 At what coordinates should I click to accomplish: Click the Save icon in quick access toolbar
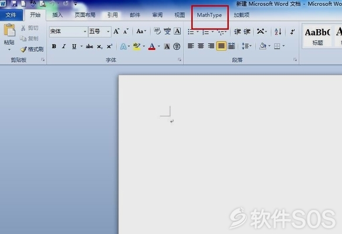(x=14, y=4)
